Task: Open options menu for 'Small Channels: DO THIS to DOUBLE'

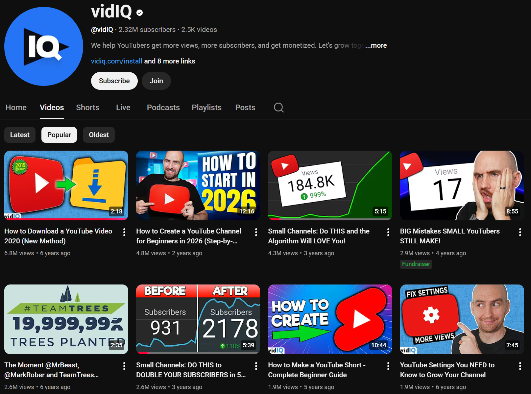Action: (256, 366)
